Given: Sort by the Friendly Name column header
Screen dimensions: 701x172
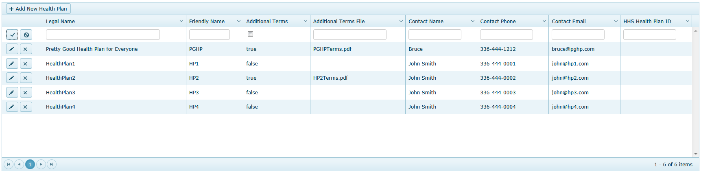Looking at the screenshot, I should tap(207, 22).
